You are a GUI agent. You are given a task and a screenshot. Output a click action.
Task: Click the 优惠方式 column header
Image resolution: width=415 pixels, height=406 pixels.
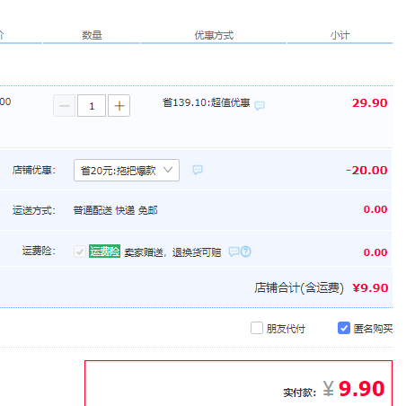[x=214, y=35]
